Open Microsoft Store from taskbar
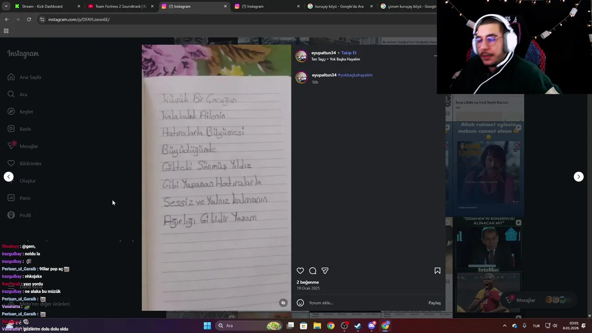The width and height of the screenshot is (592, 333). coord(303,326)
